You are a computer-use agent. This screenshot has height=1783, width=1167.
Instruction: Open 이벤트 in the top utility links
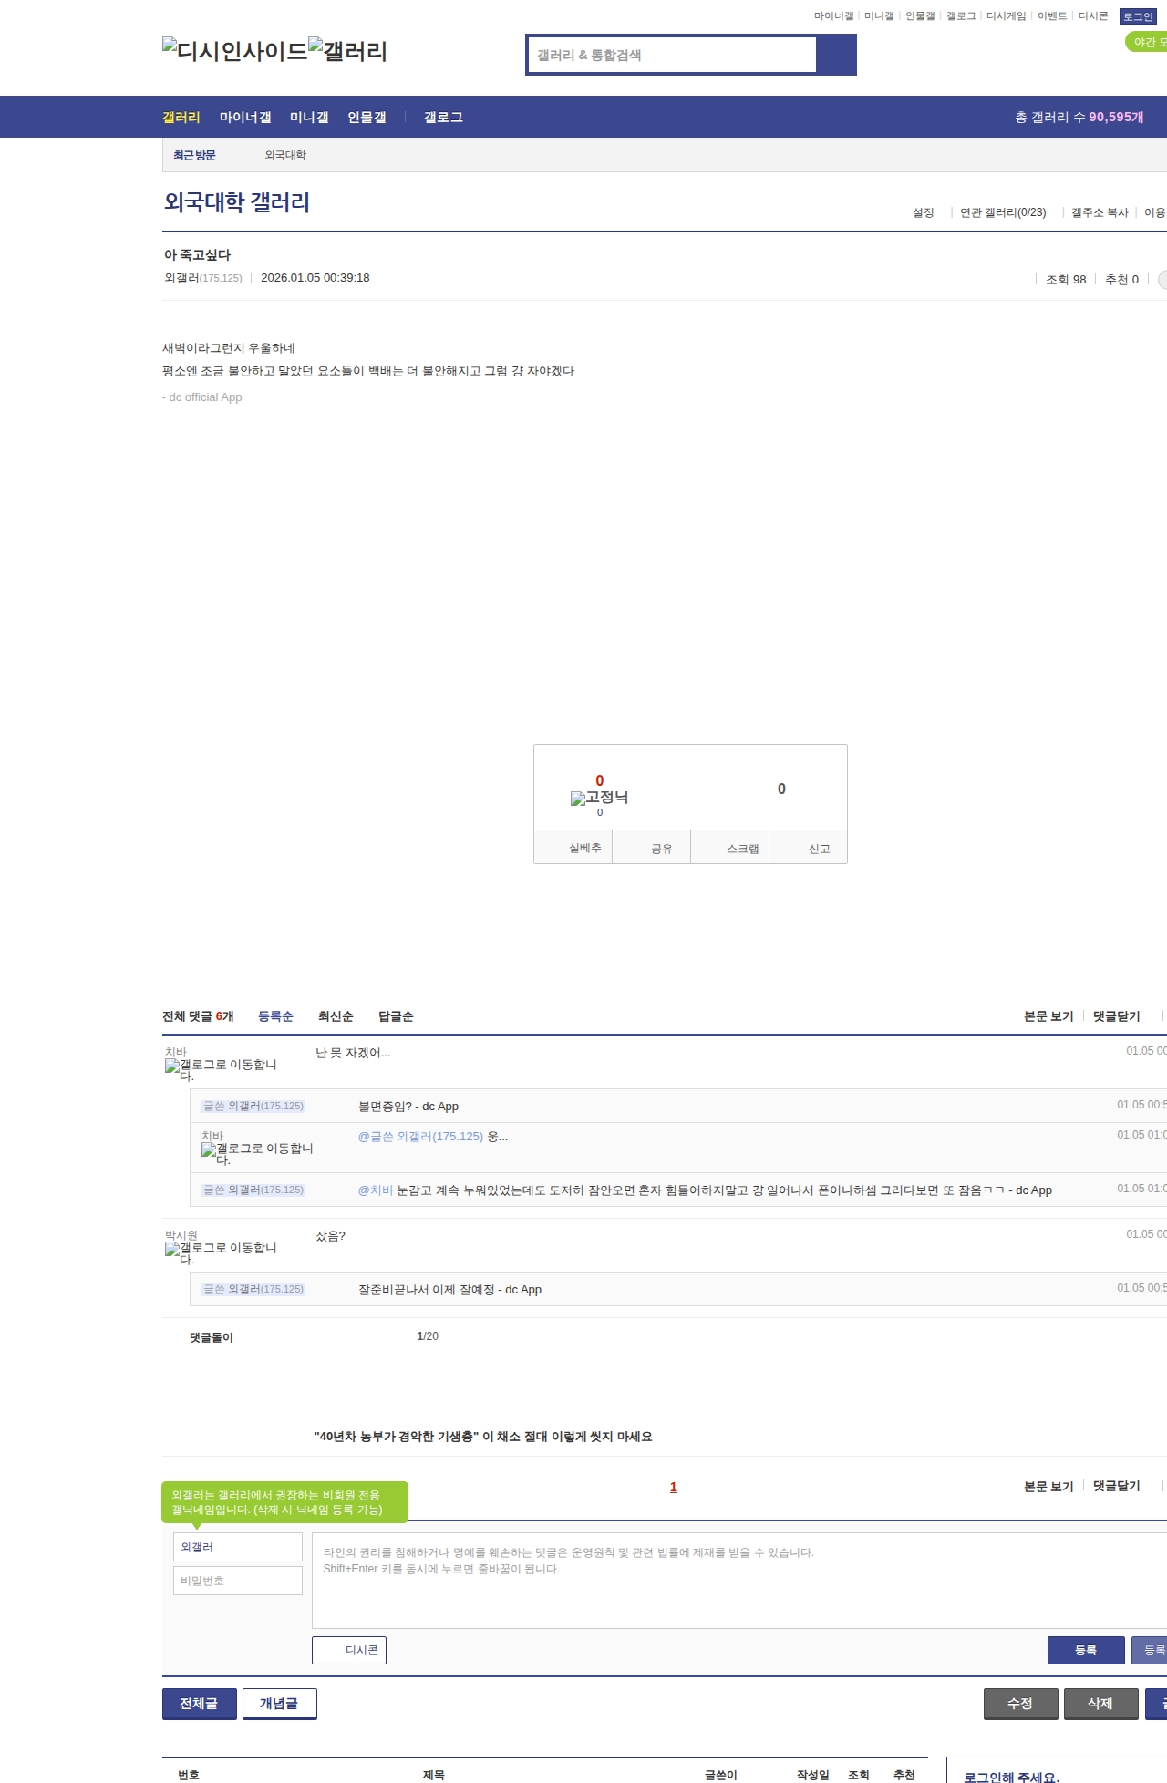tap(1052, 16)
